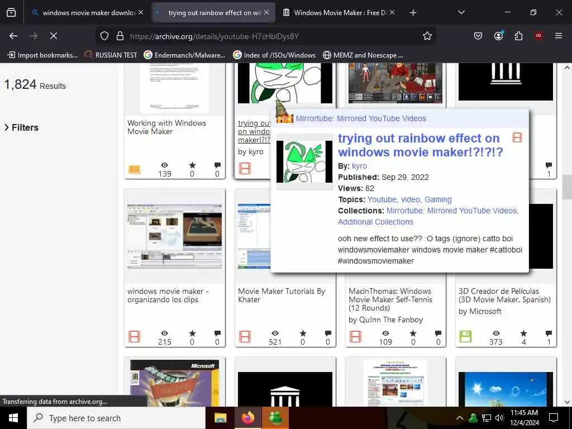Click the green floppy software icon on the 3D Creador card
The height and width of the screenshot is (429, 572).
[465, 337]
